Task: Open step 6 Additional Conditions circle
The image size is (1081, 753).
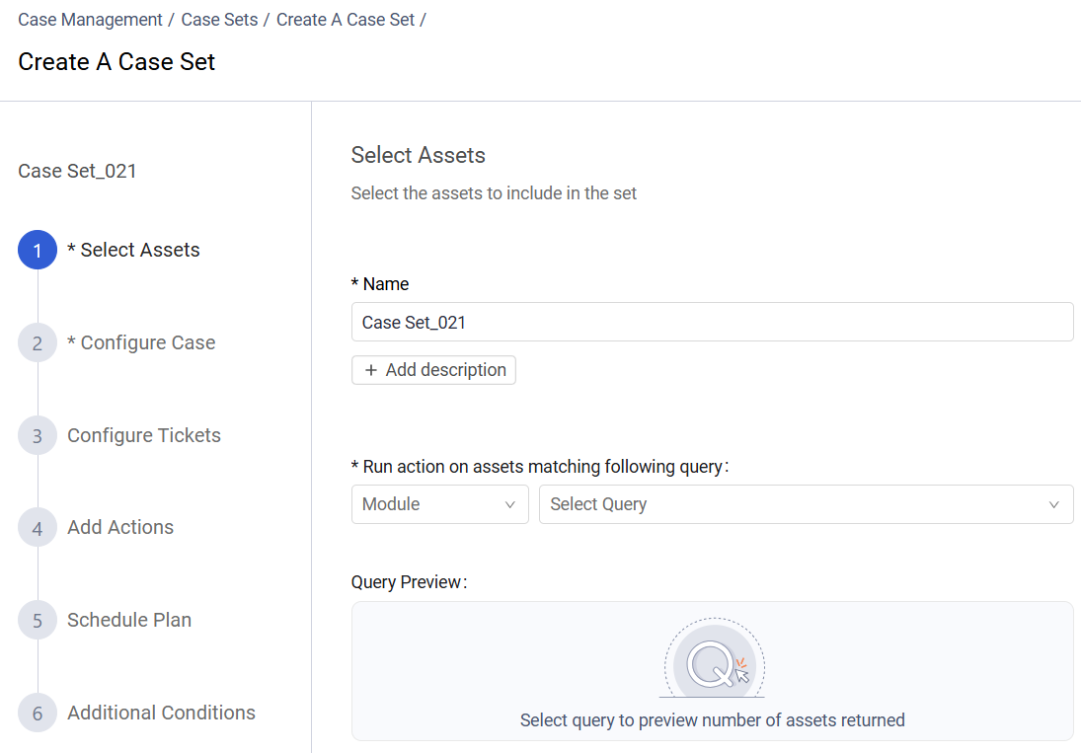Action: tap(37, 713)
